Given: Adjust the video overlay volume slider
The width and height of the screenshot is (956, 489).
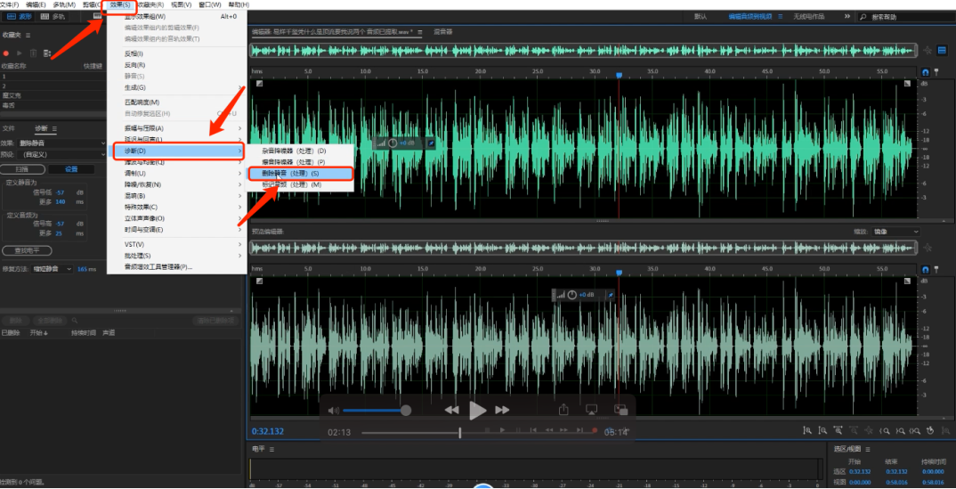Looking at the screenshot, I should tap(377, 411).
